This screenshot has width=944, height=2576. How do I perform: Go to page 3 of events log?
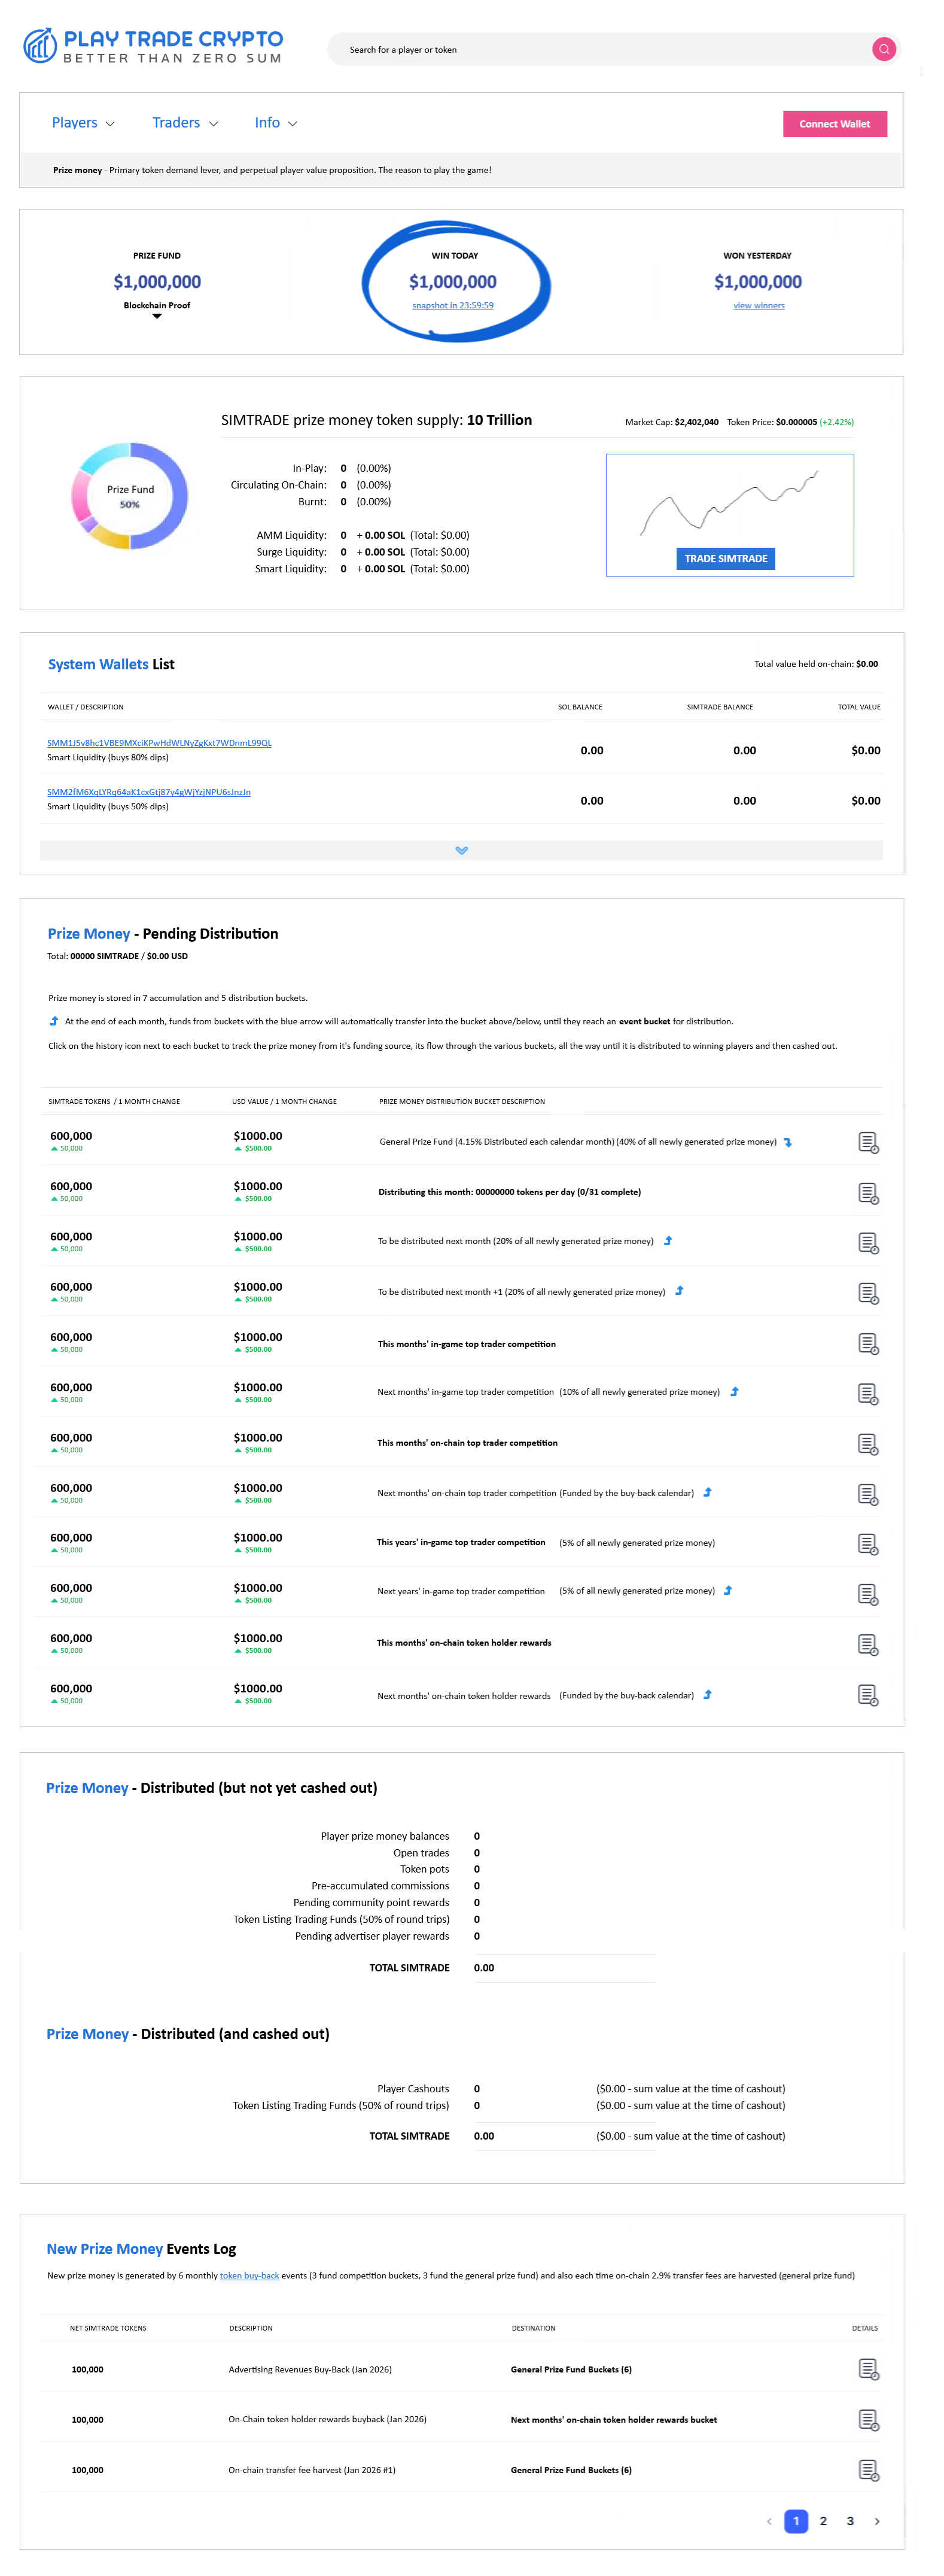850,2521
